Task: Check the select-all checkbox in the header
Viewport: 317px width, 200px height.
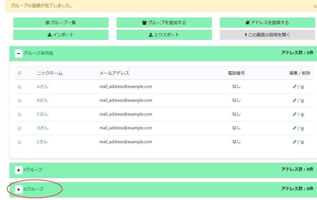Action: pos(19,73)
